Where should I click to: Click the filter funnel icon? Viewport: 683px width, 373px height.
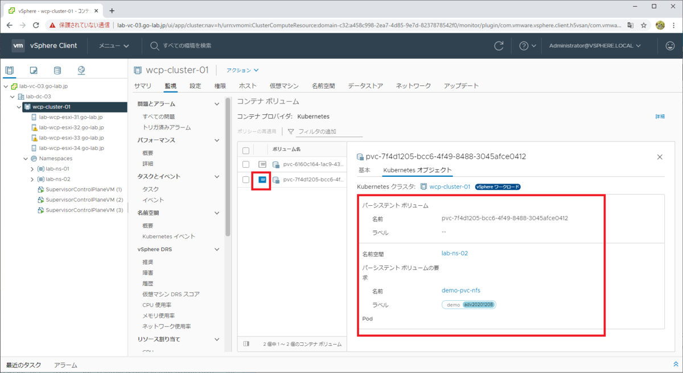pyautogui.click(x=291, y=131)
